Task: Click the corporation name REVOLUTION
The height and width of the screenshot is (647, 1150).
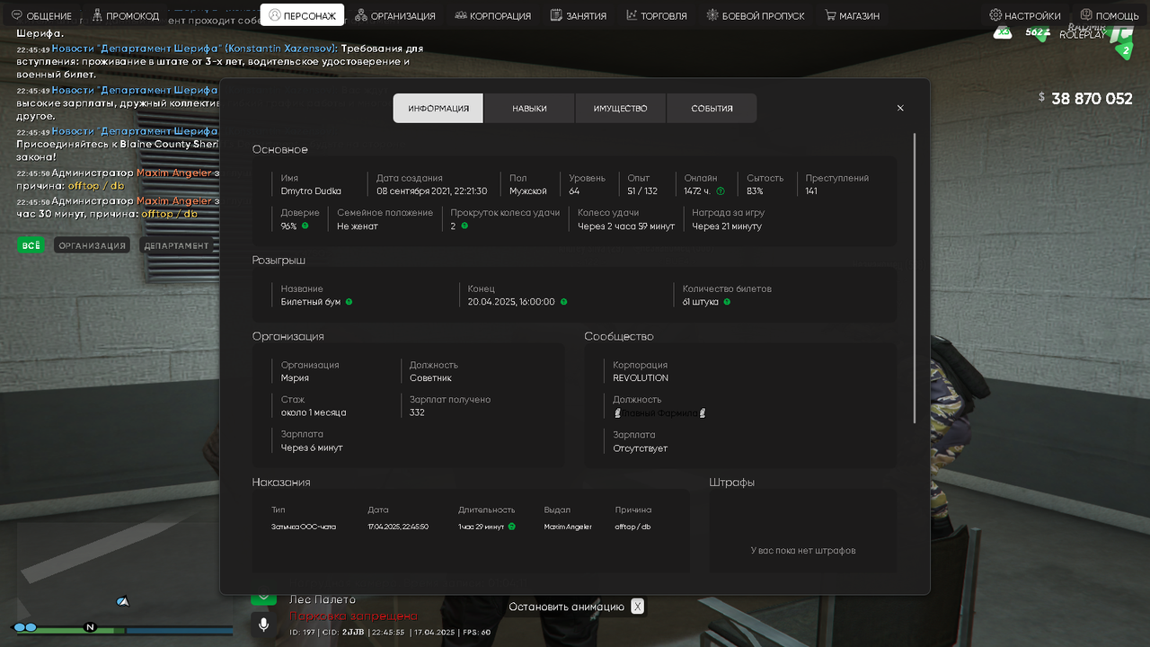Action: [x=641, y=378]
